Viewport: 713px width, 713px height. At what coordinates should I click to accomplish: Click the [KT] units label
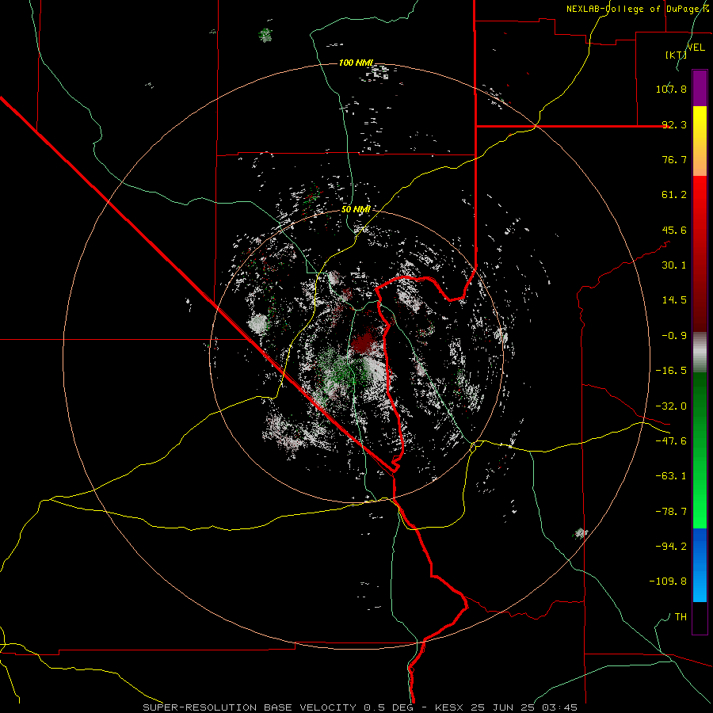tap(676, 55)
